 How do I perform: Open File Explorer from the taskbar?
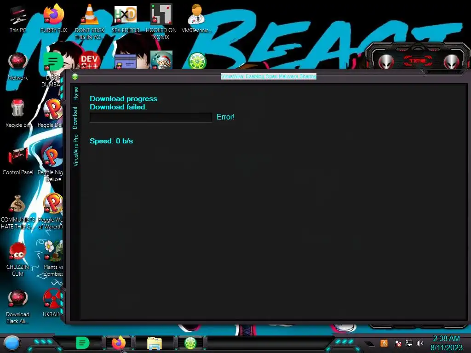pos(155,343)
